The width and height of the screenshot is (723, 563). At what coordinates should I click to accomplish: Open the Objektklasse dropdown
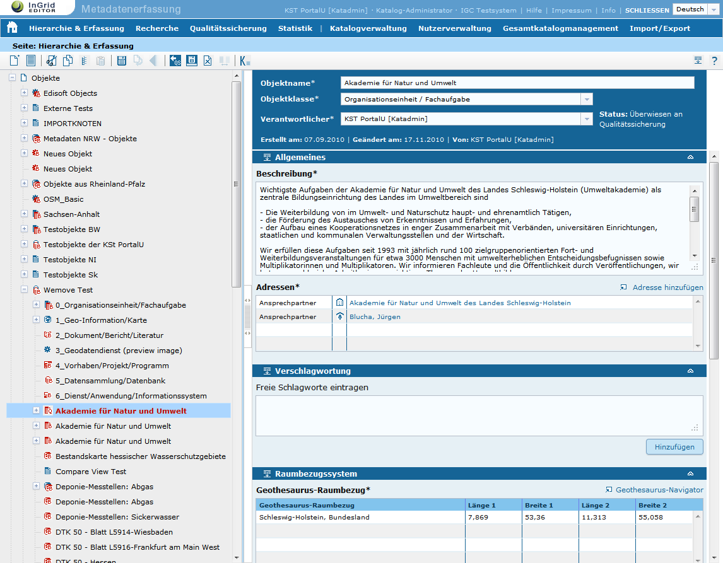587,99
